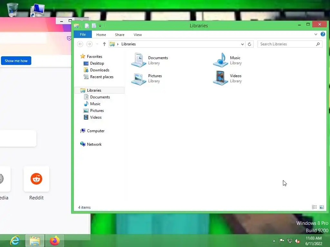
Task: Select Pictures in navigation tree
Action: click(94, 111)
